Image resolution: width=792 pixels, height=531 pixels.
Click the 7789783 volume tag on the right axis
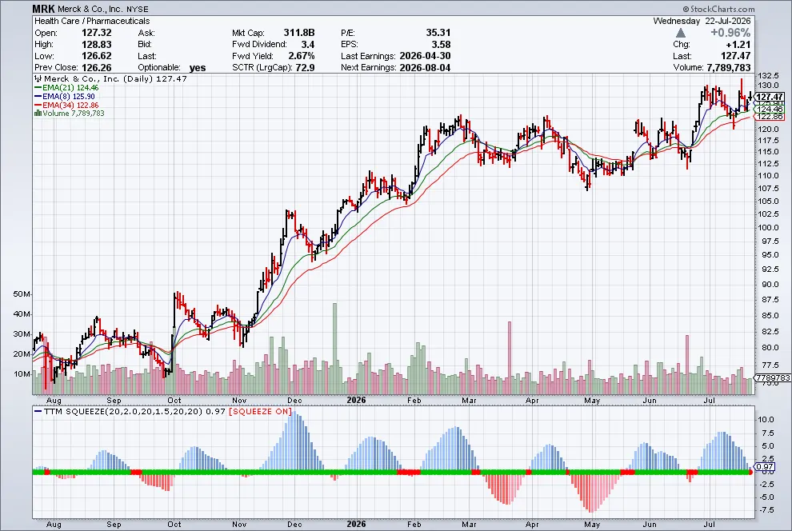[773, 377]
